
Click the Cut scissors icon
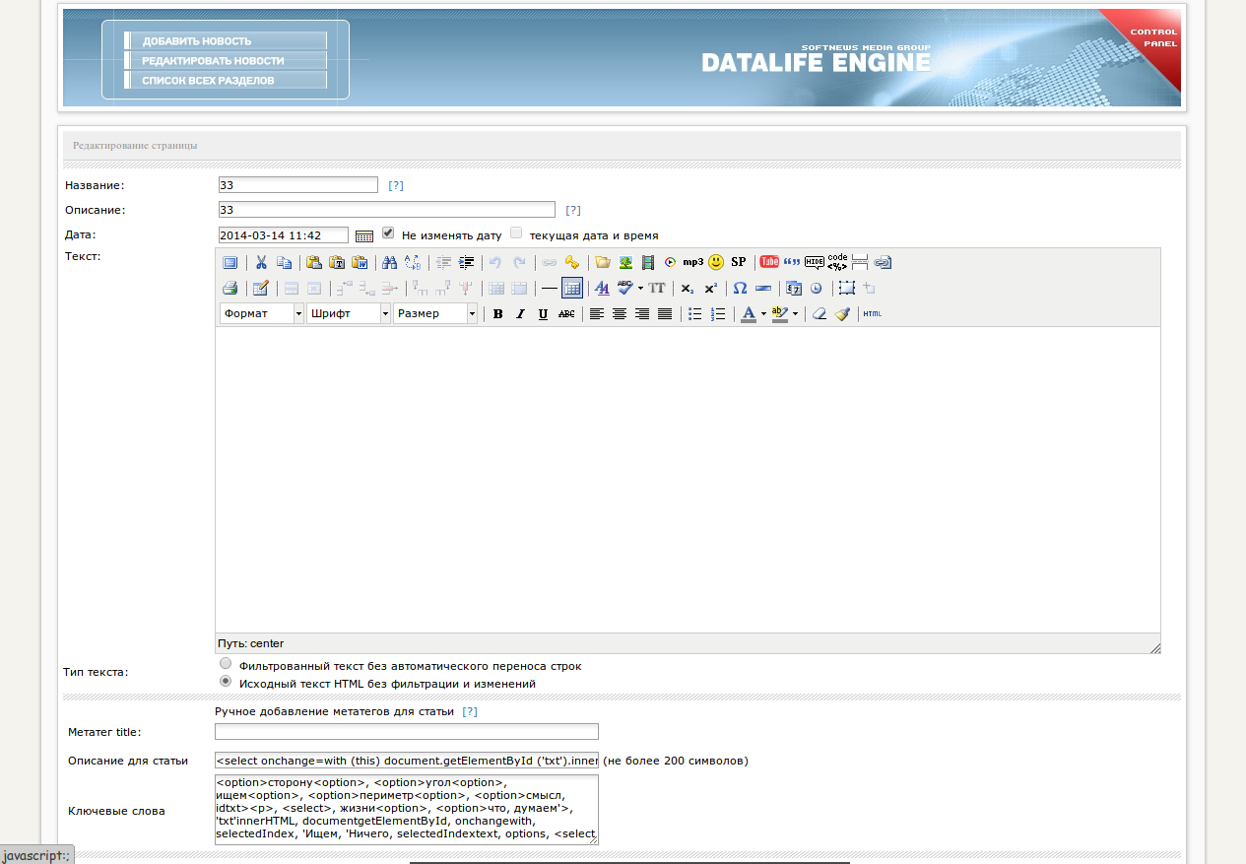pos(261,262)
